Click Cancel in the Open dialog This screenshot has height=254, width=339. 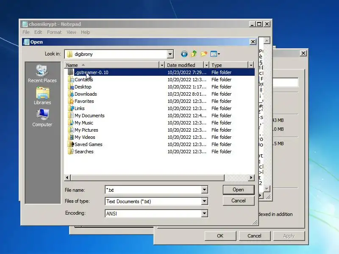pos(239,201)
